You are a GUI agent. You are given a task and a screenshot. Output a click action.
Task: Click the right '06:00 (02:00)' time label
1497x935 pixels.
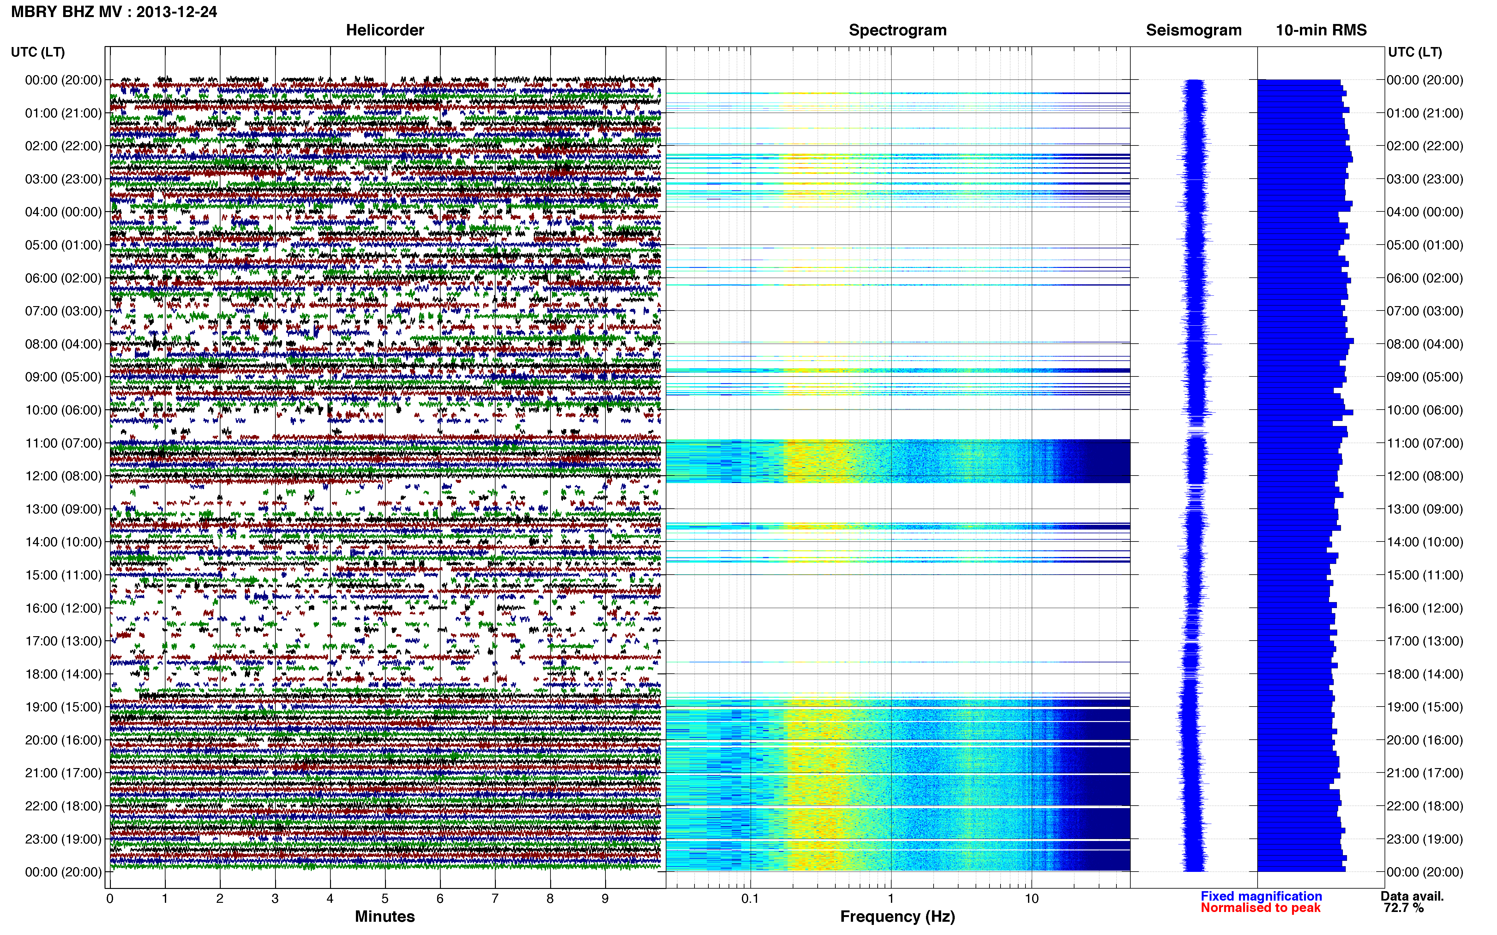pyautogui.click(x=1425, y=278)
